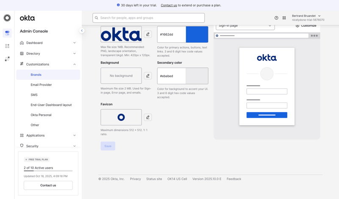Click the search magnifier icon
339x199 pixels.
click(x=97, y=18)
